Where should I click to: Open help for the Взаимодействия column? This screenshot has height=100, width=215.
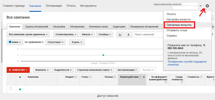point(140,77)
